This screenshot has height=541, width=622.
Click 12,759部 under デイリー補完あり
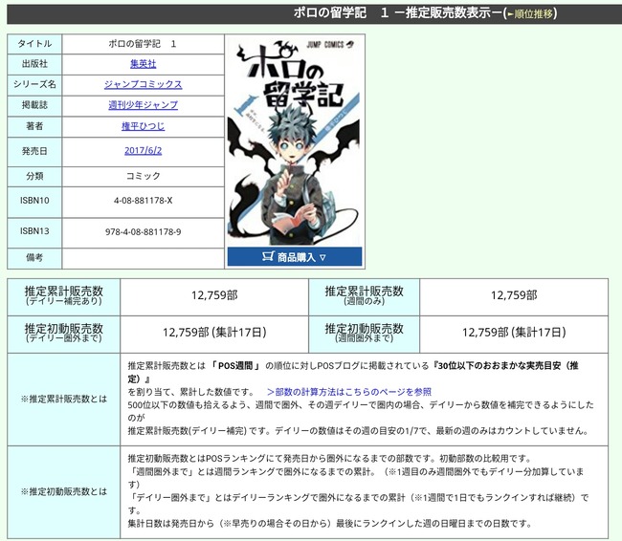214,295
